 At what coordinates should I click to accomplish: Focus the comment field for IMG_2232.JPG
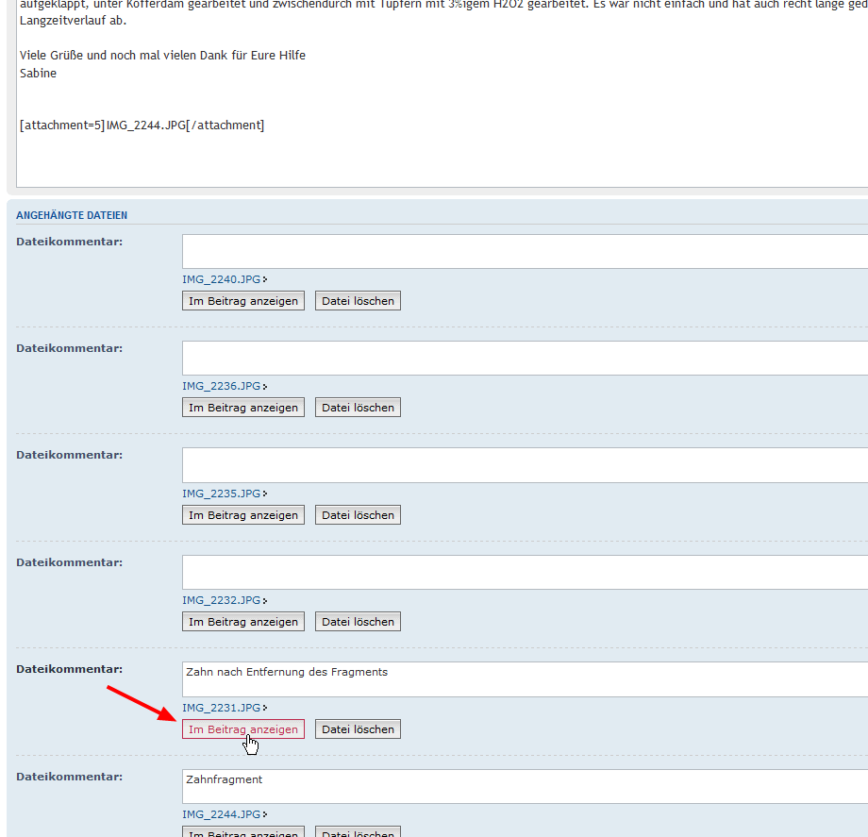tap(524, 572)
